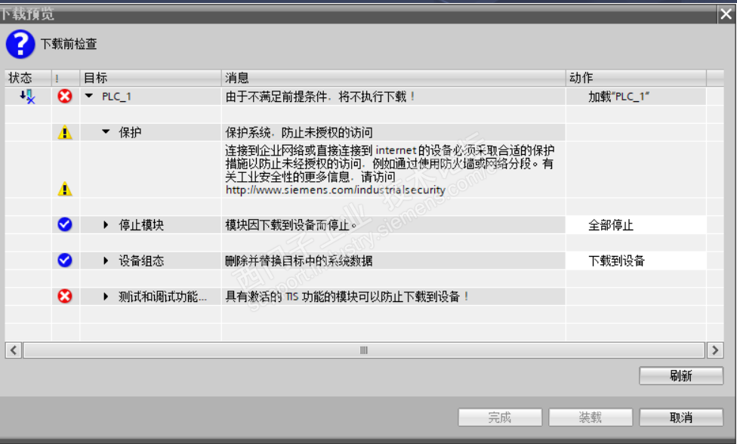This screenshot has height=444, width=737.
Task: Collapse the 保护 section arrow
Action: click(x=106, y=132)
